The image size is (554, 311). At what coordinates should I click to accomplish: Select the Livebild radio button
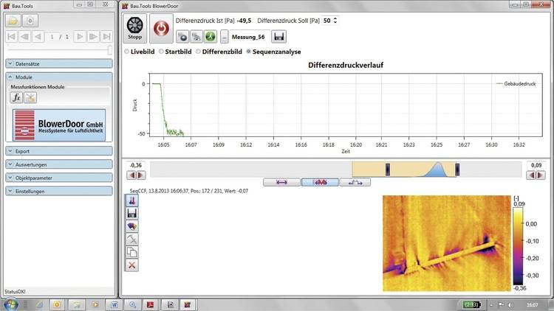click(x=127, y=52)
